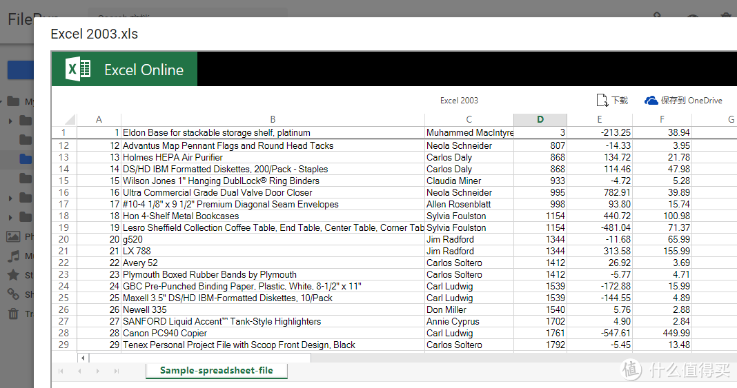Go to the last sheet using navigation arrow

click(116, 371)
